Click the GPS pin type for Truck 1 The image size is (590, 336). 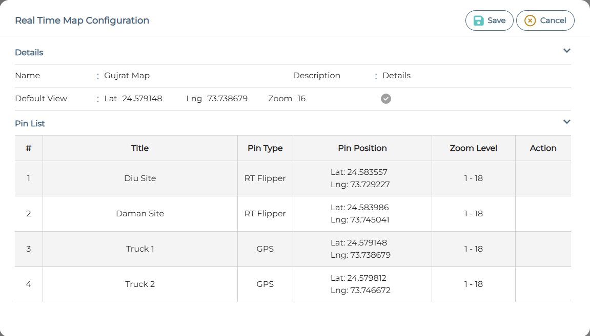(265, 249)
